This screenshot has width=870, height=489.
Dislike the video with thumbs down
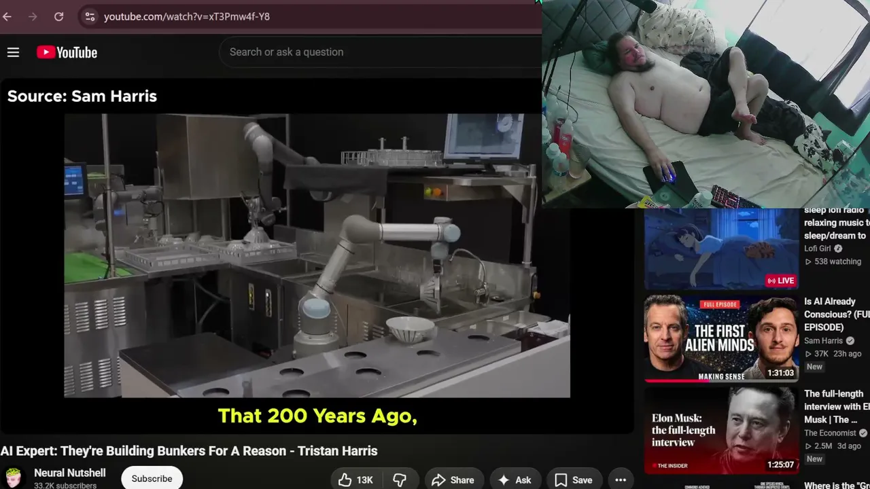400,479
